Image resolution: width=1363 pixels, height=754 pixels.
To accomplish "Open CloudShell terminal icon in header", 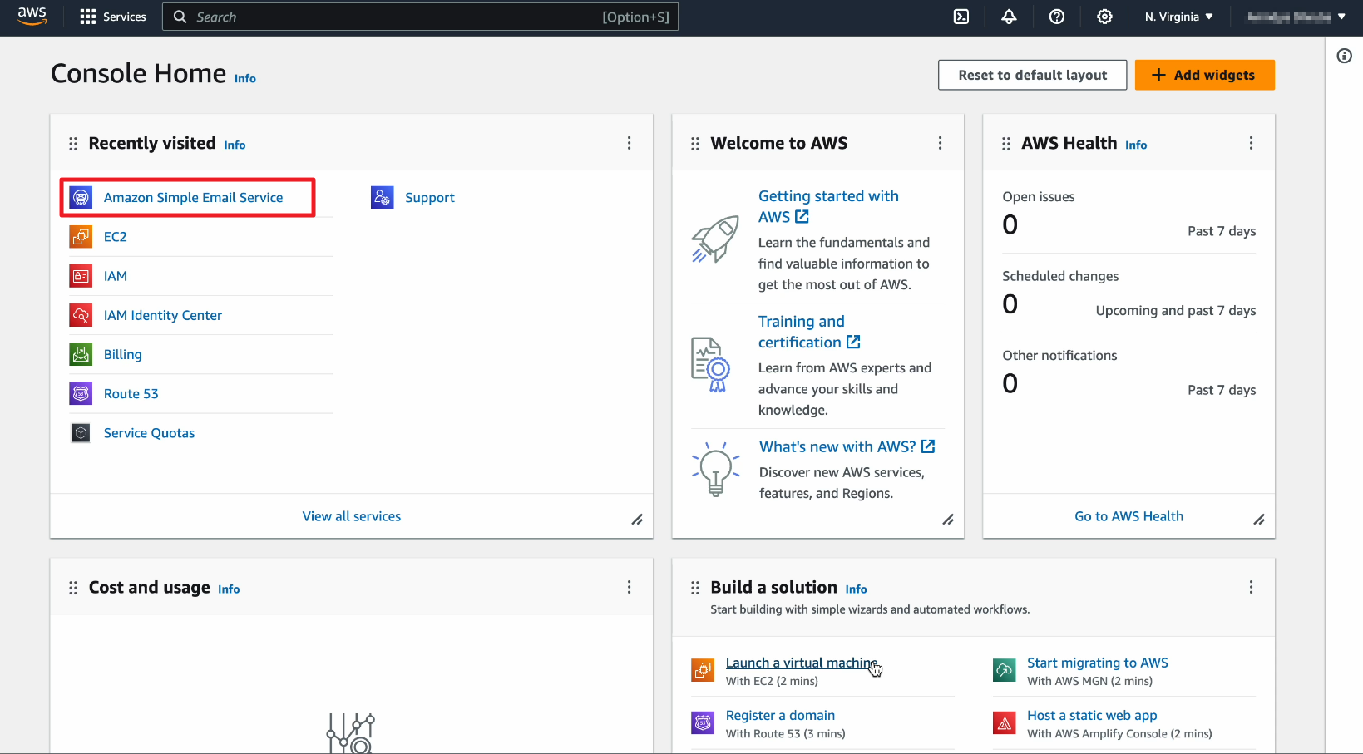I will (961, 17).
